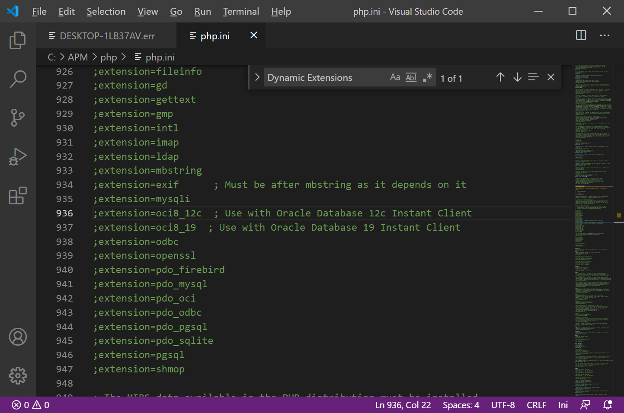Viewport: 624px width, 413px height.
Task: Click the C: breadcrumb segment
Action: pos(52,57)
